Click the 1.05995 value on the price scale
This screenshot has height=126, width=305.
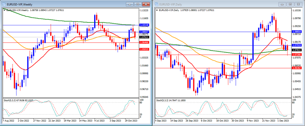[297, 73]
